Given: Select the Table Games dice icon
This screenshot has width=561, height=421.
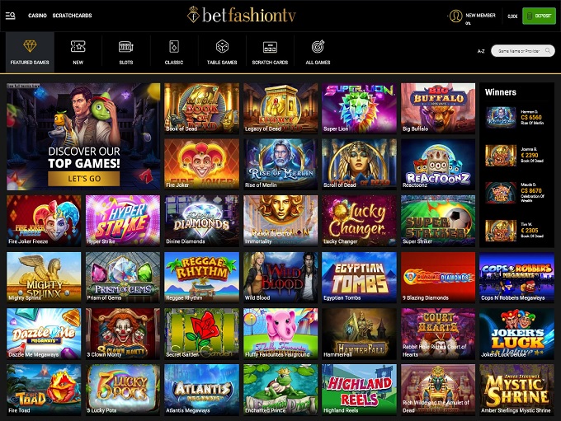Looking at the screenshot, I should [x=222, y=46].
